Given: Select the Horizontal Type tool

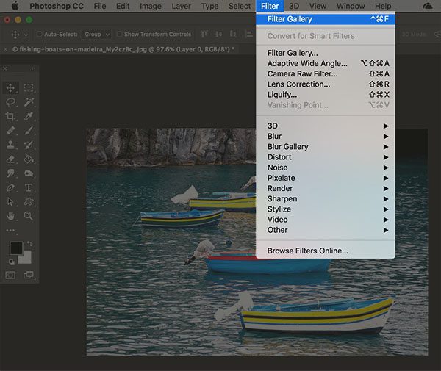Looking at the screenshot, I should [x=29, y=187].
